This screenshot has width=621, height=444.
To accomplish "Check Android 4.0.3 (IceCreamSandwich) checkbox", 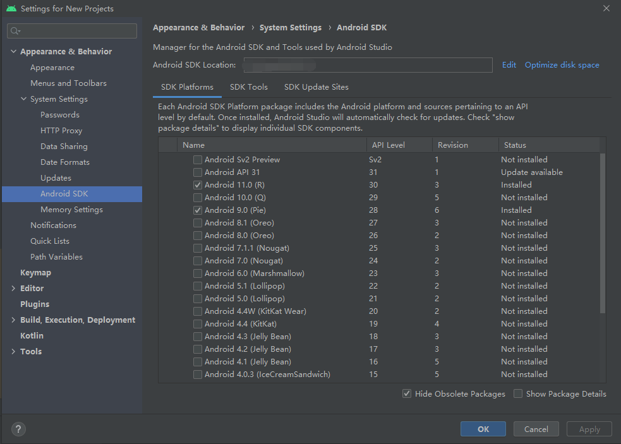I will click(197, 375).
